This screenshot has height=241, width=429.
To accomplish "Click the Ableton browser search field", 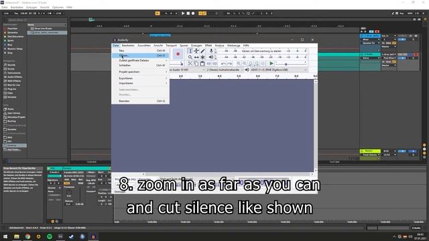I will pos(37,20).
